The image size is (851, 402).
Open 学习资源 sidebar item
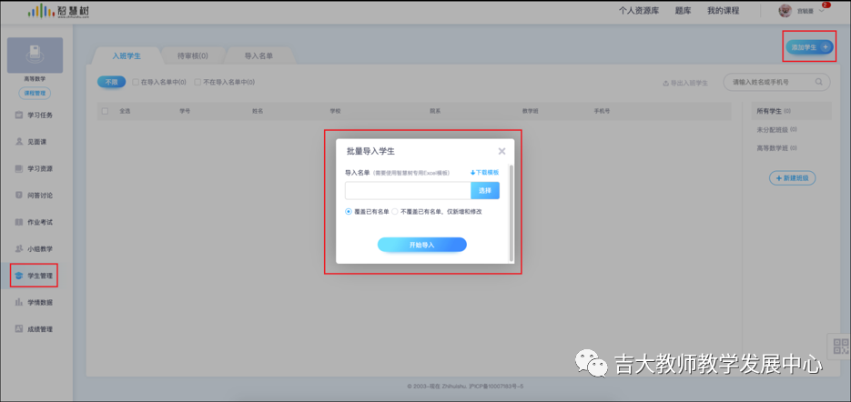click(x=35, y=169)
